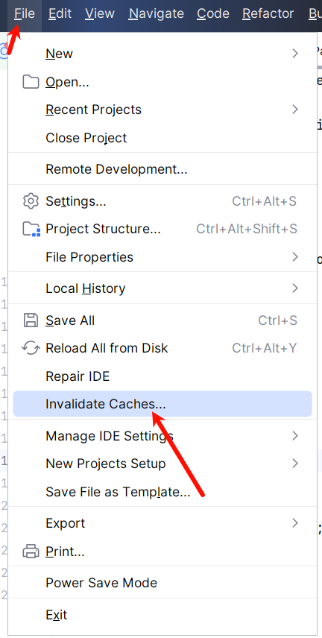The width and height of the screenshot is (322, 638).
Task: Expand the Local History submenu arrow
Action: click(x=296, y=288)
